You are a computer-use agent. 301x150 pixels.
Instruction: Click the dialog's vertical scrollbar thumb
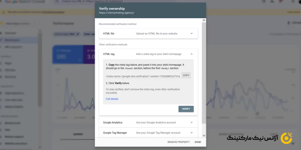point(204,72)
